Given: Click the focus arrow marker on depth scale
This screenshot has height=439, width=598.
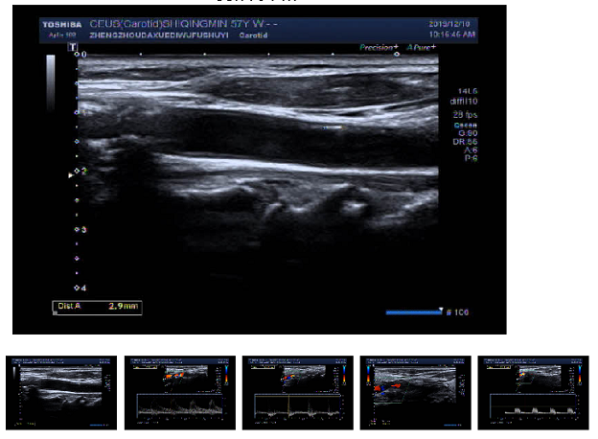Looking at the screenshot, I should (x=69, y=175).
